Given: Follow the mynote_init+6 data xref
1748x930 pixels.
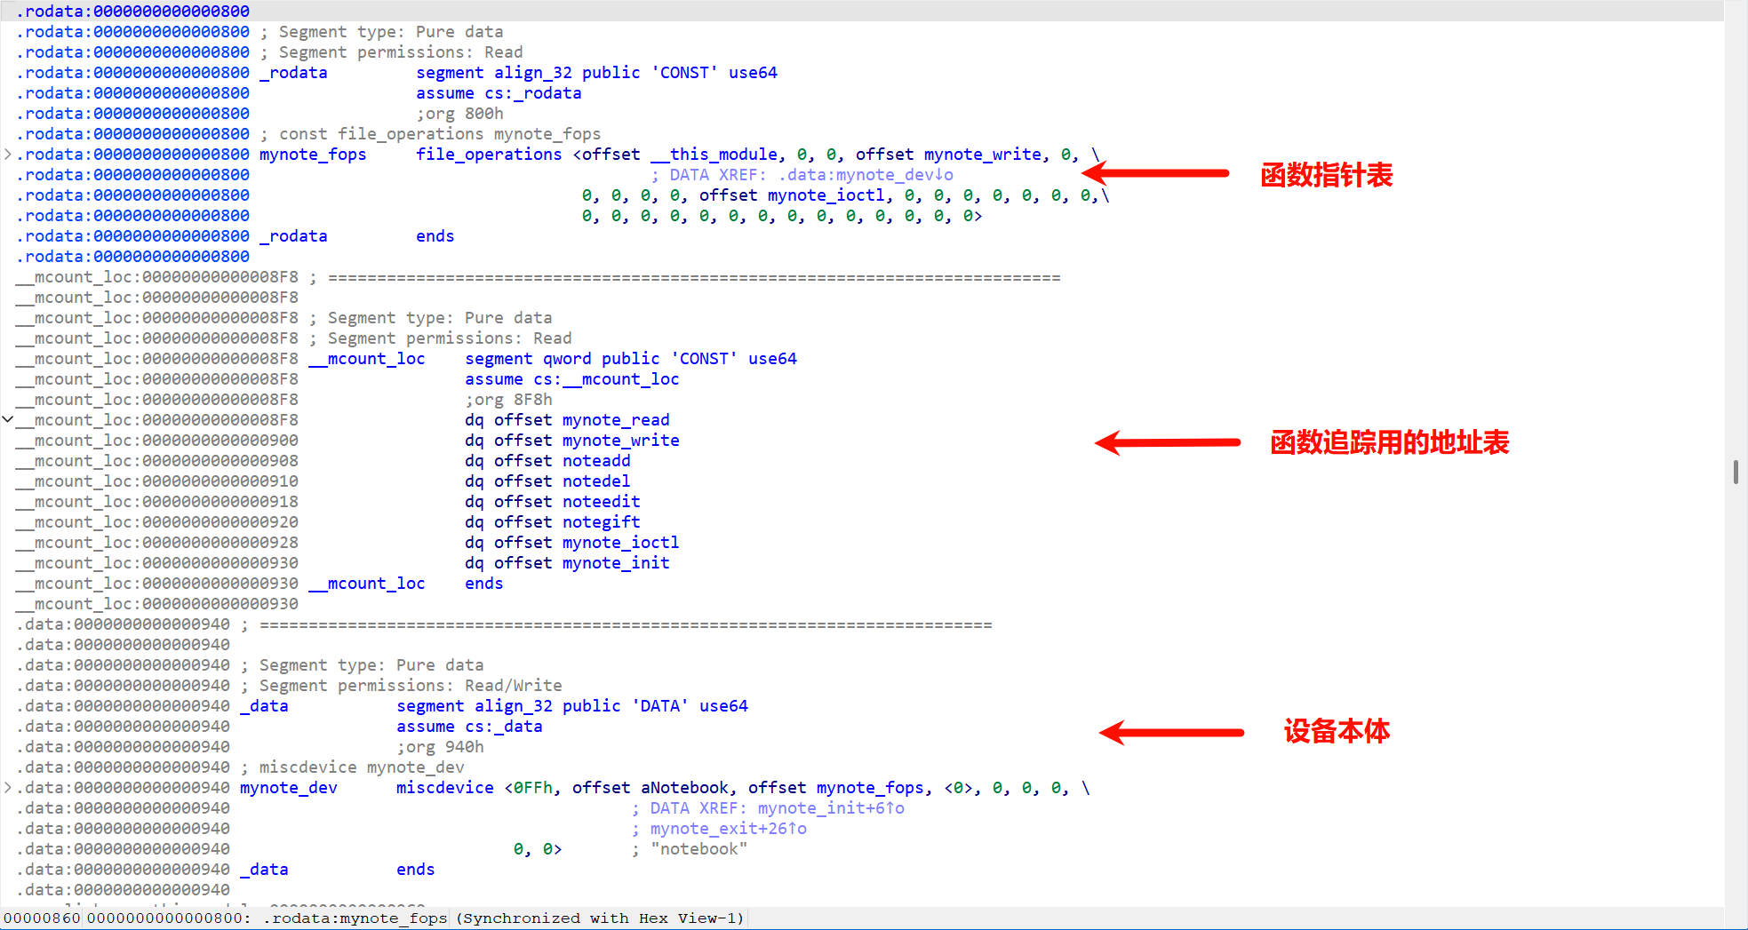Looking at the screenshot, I should tap(830, 808).
